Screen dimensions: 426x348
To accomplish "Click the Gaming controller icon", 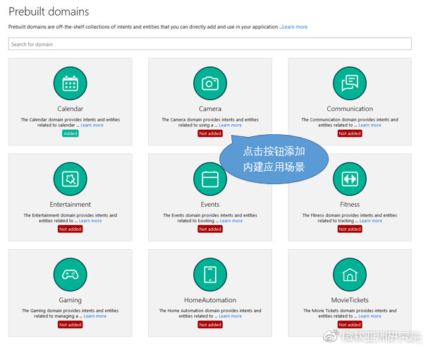I will pos(70,275).
